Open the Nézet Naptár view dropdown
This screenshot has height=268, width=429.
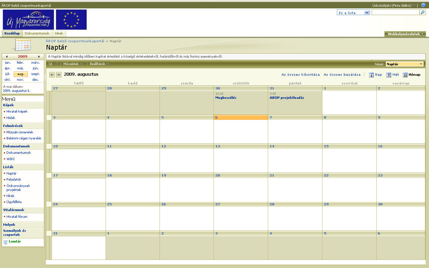405,64
